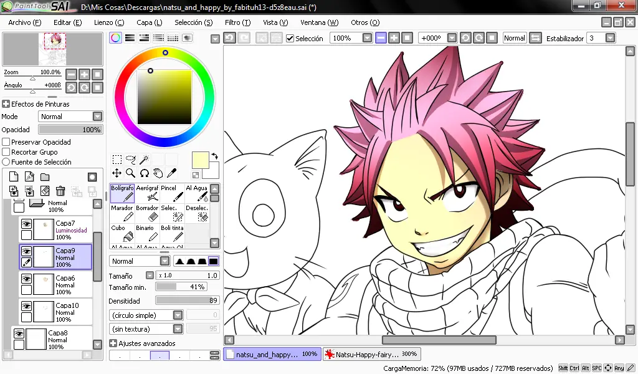Click the undo arrow in the toolbar

(229, 38)
